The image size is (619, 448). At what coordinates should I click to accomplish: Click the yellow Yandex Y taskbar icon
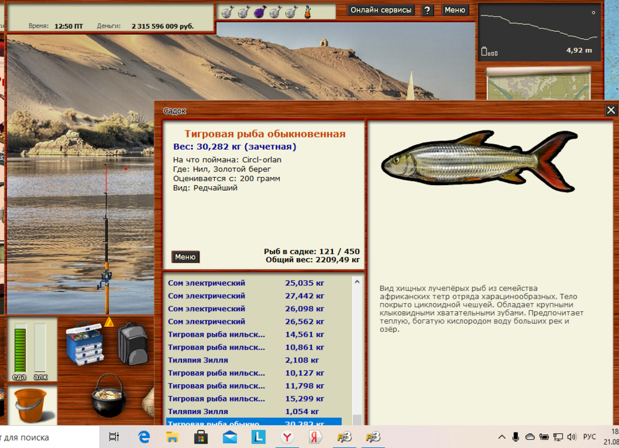[287, 436]
